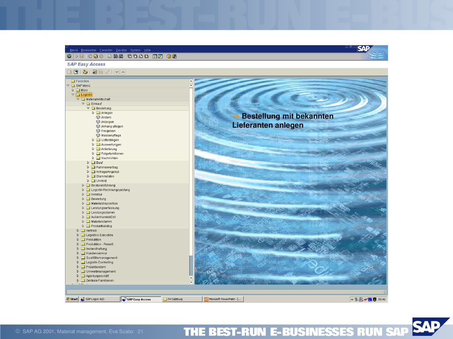
Task: Click the Move Favorites Down arrow icon
Action: [116, 72]
